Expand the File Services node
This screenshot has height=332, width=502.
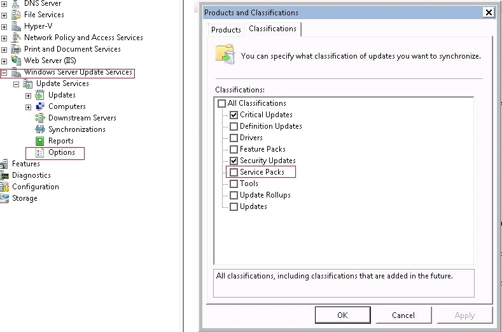pos(4,15)
